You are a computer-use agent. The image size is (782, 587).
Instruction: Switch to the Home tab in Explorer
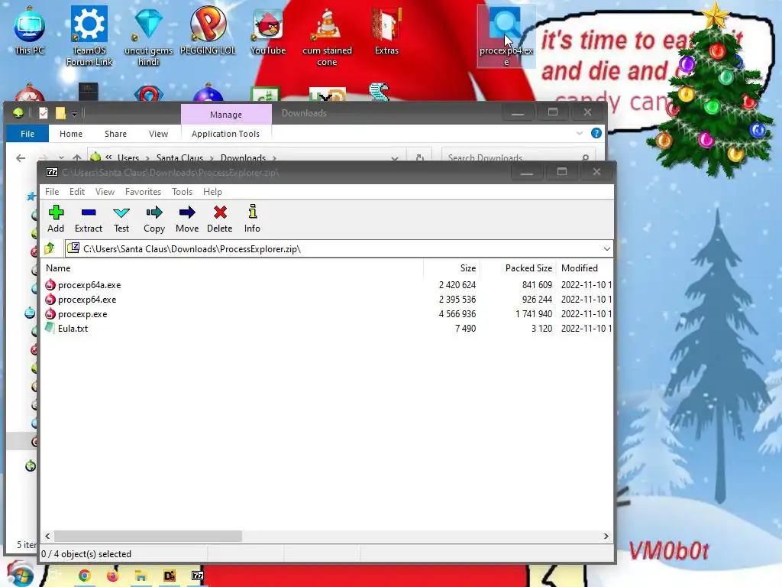71,134
